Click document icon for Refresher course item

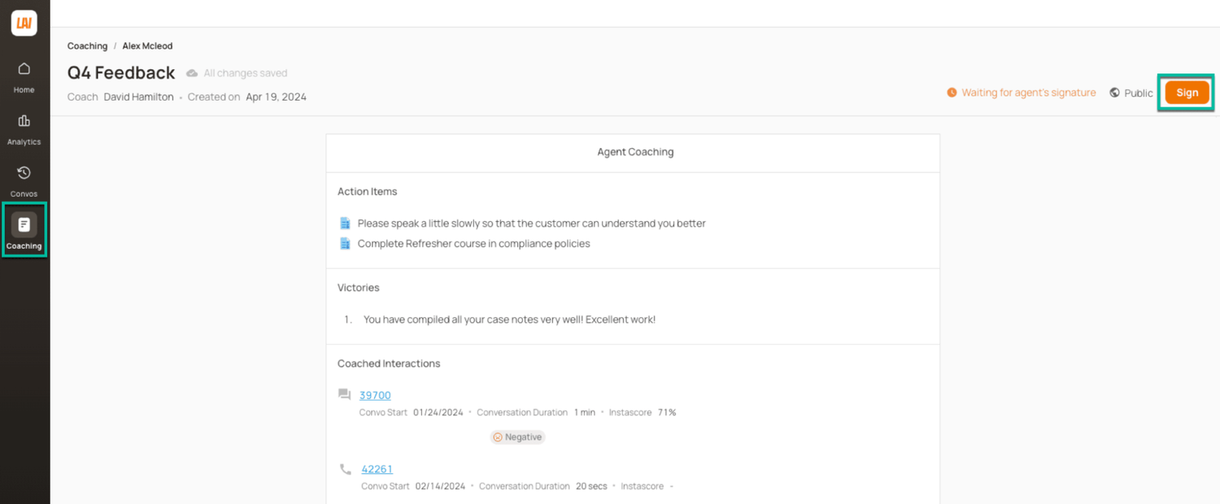click(x=345, y=243)
